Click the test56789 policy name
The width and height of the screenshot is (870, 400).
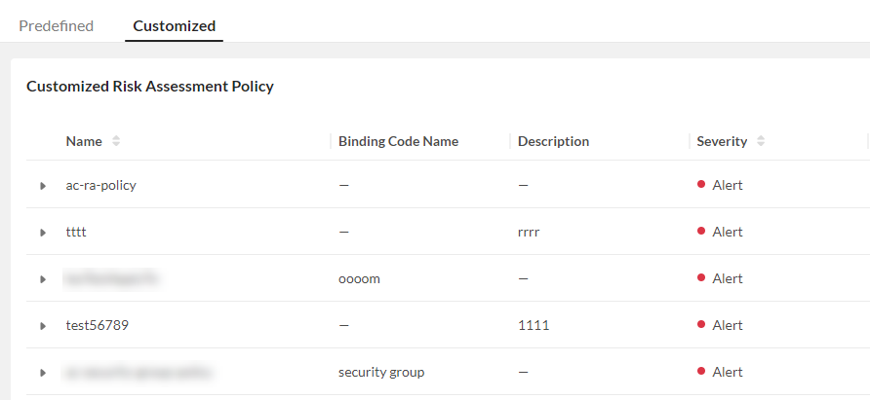point(97,325)
